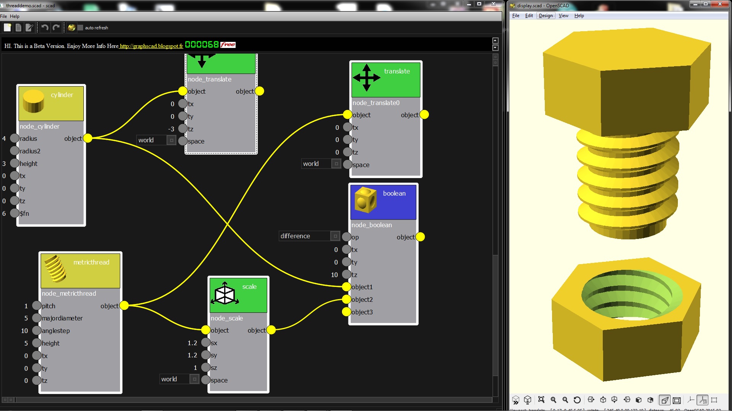
Task: Toggle Perspective projection in OpenSCAD
Action: tap(665, 400)
